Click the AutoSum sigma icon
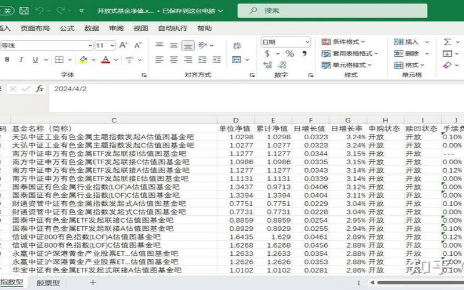Image resolution: width=464 pixels, height=290 pixels. tap(447, 42)
